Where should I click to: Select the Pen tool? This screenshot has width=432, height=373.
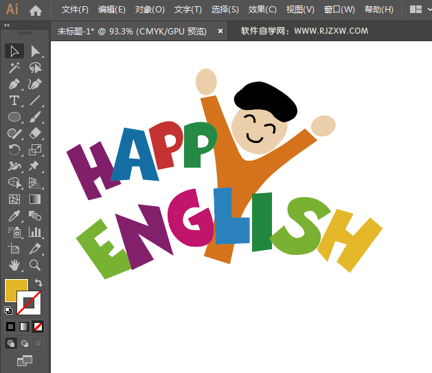(x=14, y=84)
